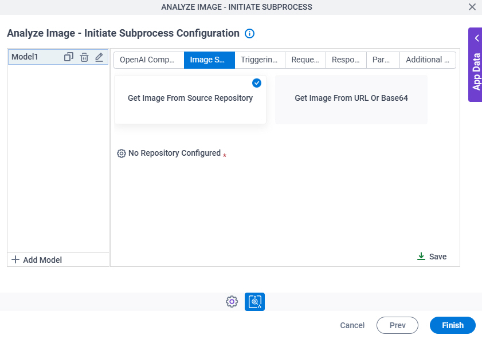The height and width of the screenshot is (339, 482).
Task: Expand the App Data side panel
Action: [x=475, y=65]
